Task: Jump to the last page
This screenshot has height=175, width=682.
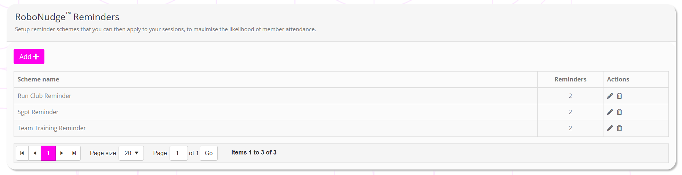Action: 74,153
